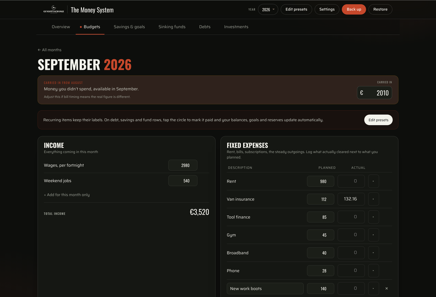Open the Debts tab

pos(205,27)
